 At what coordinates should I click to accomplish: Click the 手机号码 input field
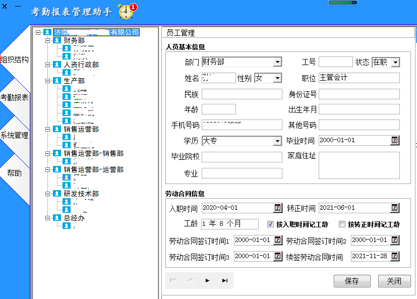click(x=242, y=125)
